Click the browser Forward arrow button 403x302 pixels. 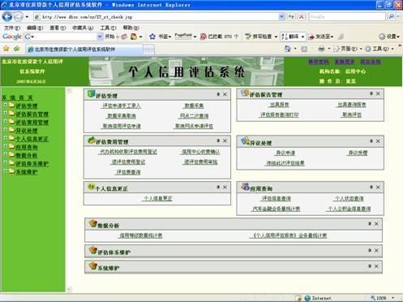coord(19,17)
